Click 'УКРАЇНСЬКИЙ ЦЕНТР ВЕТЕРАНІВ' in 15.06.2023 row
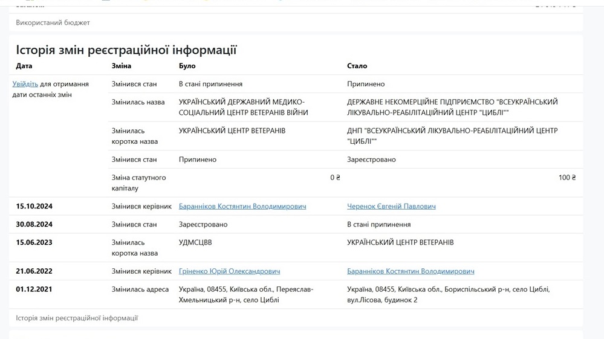This screenshot has width=604, height=339. 400,242
